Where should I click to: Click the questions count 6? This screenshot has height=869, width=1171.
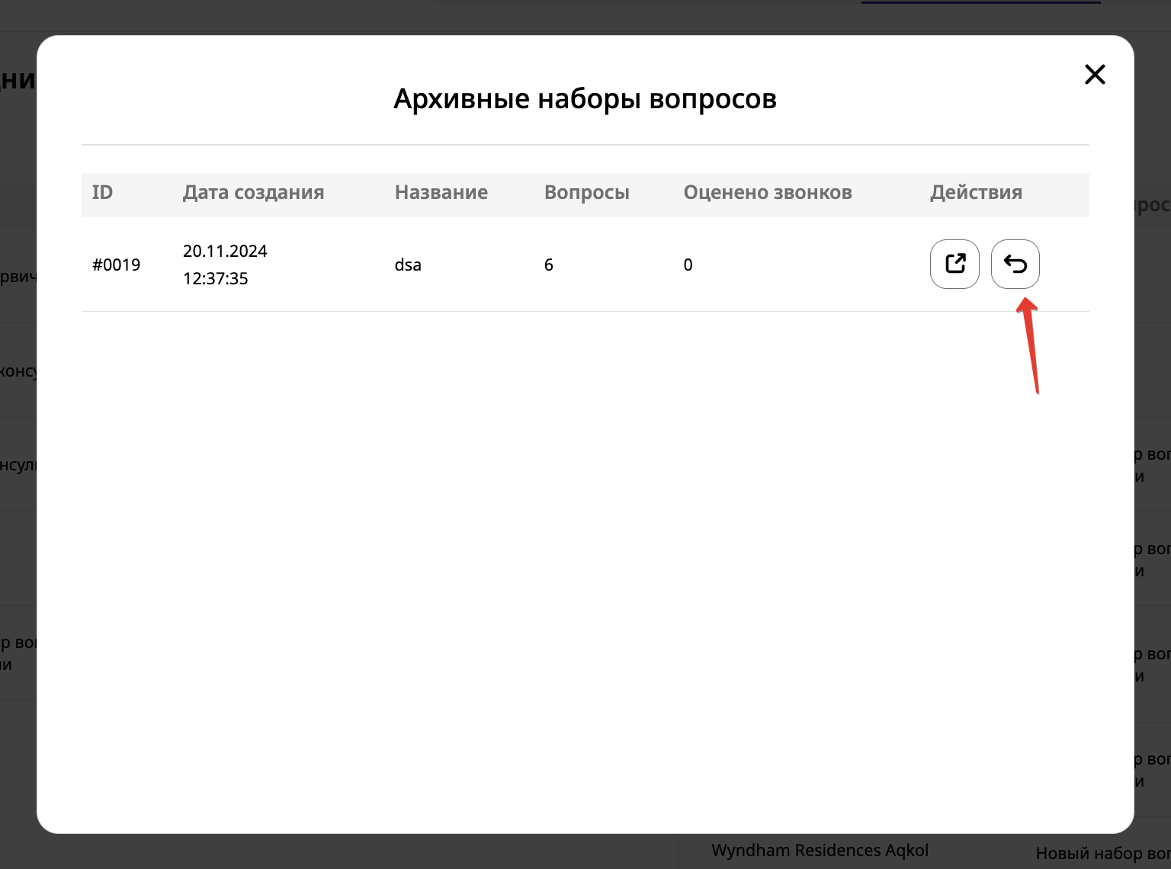pos(548,265)
